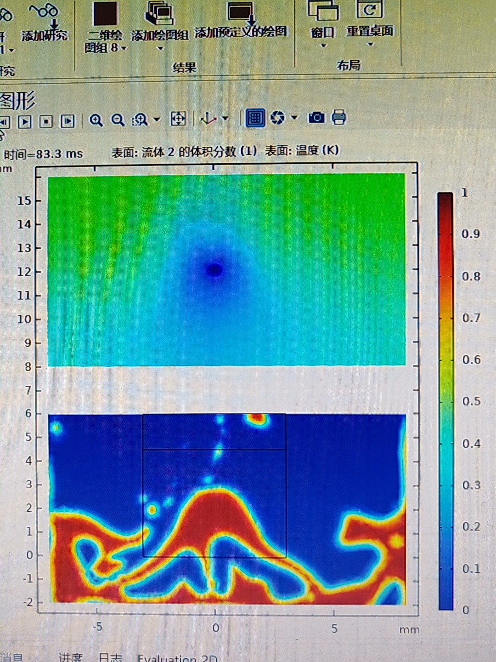
Task: Click the stop animation button in graphics toolbar
Action: coord(46,122)
